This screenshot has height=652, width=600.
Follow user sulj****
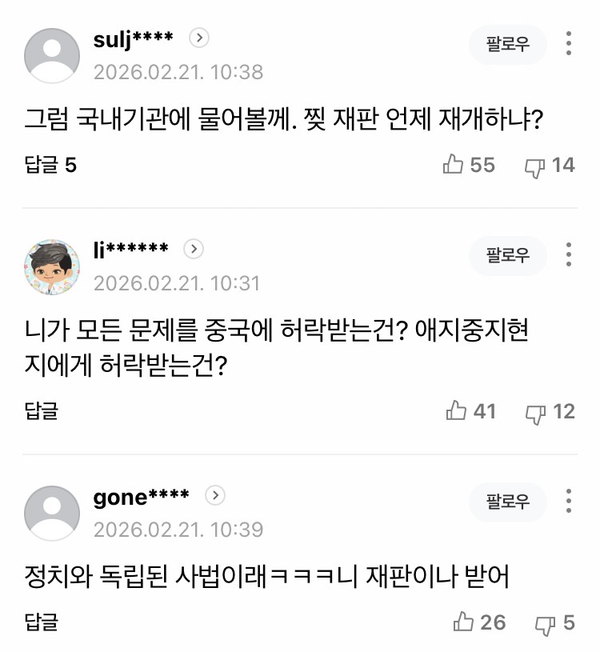(x=508, y=44)
